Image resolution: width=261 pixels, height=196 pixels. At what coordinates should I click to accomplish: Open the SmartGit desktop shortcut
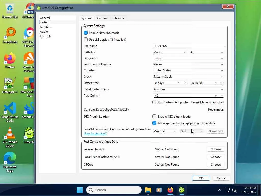[28, 110]
